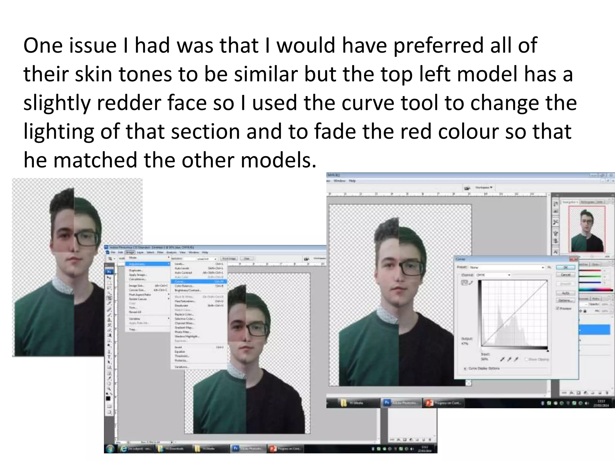Click the color spectrum ramp in Color panel
Screen dimensions: 615x461
(x=596, y=290)
